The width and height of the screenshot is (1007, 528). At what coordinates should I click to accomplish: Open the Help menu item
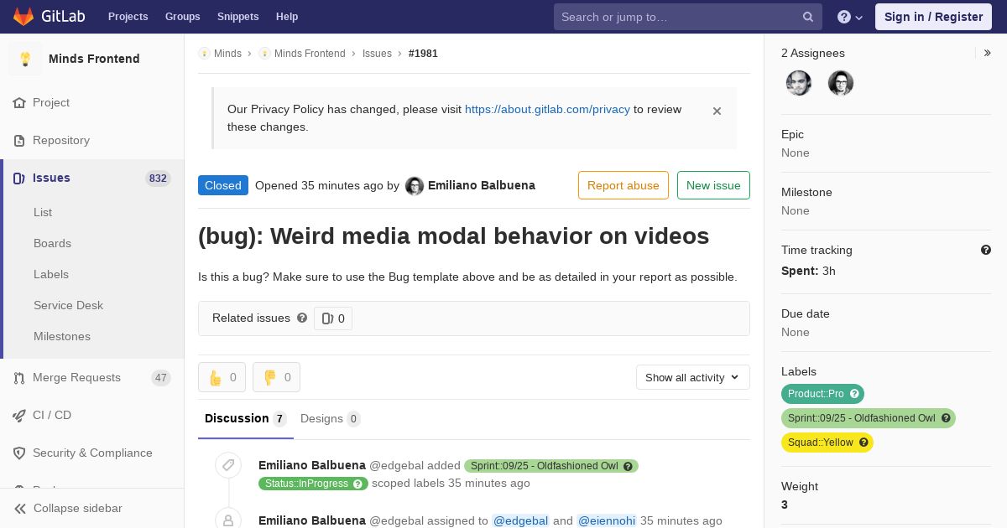287,17
